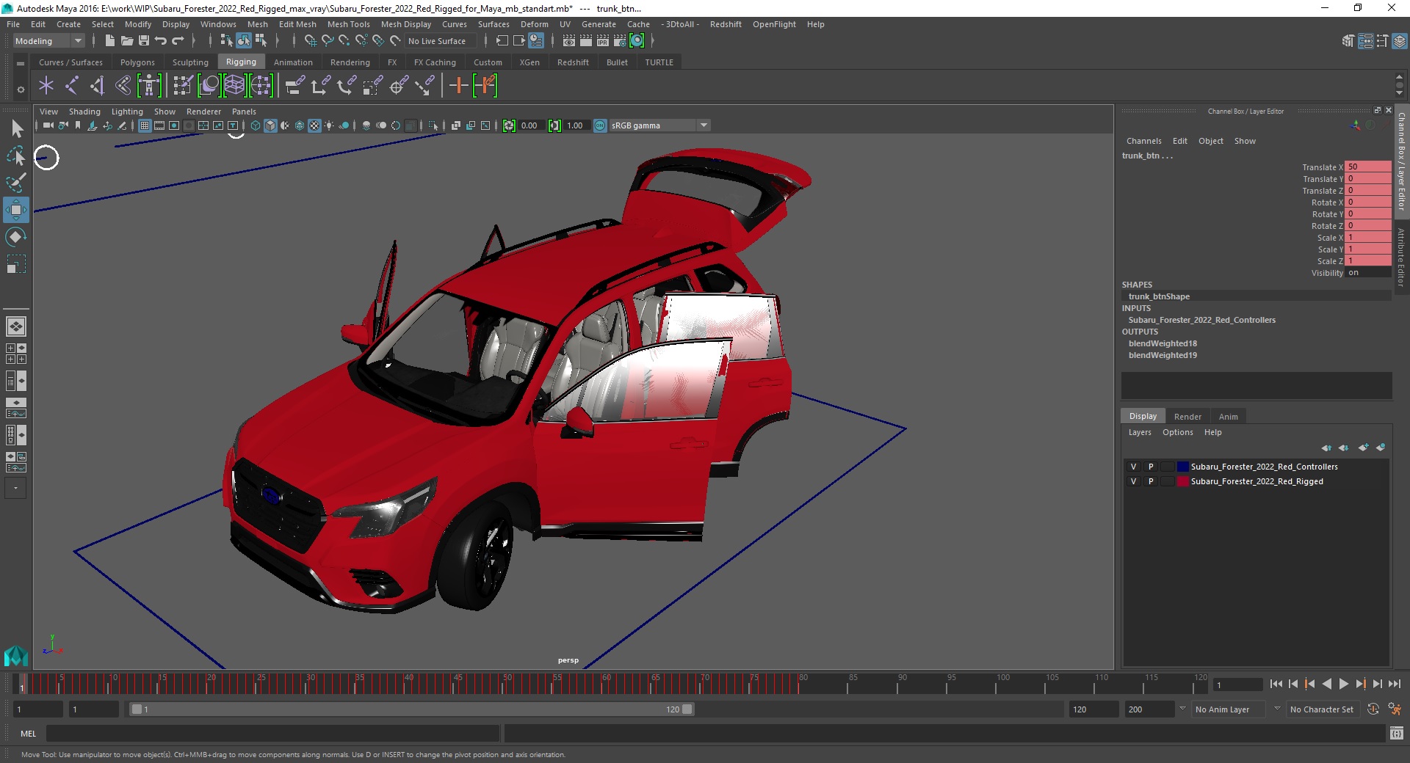1410x763 pixels.
Task: Toggle smooth shade all cube in viewport
Action: point(270,125)
